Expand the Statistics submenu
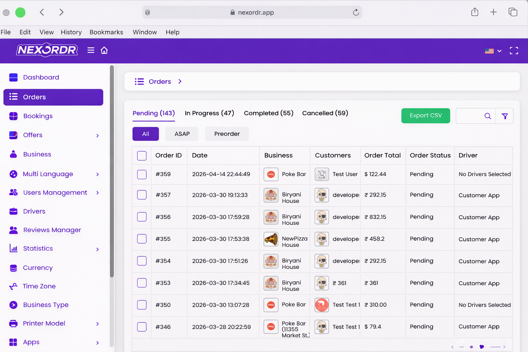The image size is (528, 352). (98, 249)
